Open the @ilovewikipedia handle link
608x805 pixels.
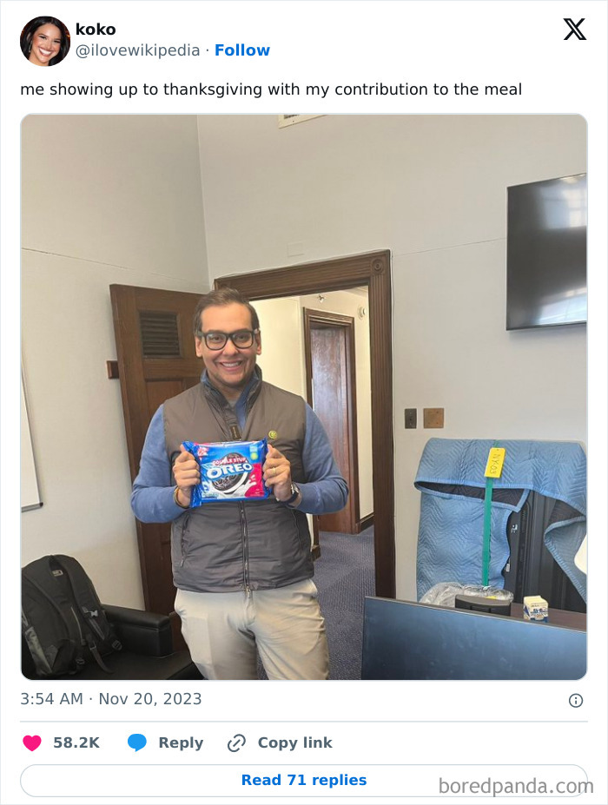(137, 50)
